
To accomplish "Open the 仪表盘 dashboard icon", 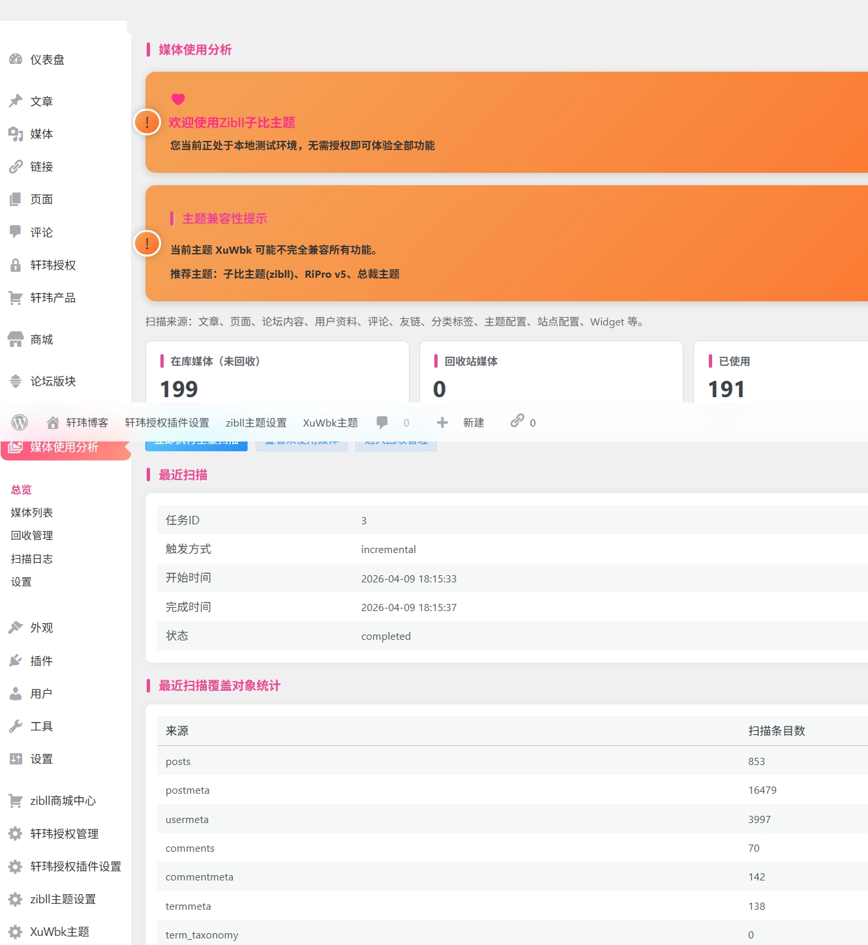I will pyautogui.click(x=16, y=59).
